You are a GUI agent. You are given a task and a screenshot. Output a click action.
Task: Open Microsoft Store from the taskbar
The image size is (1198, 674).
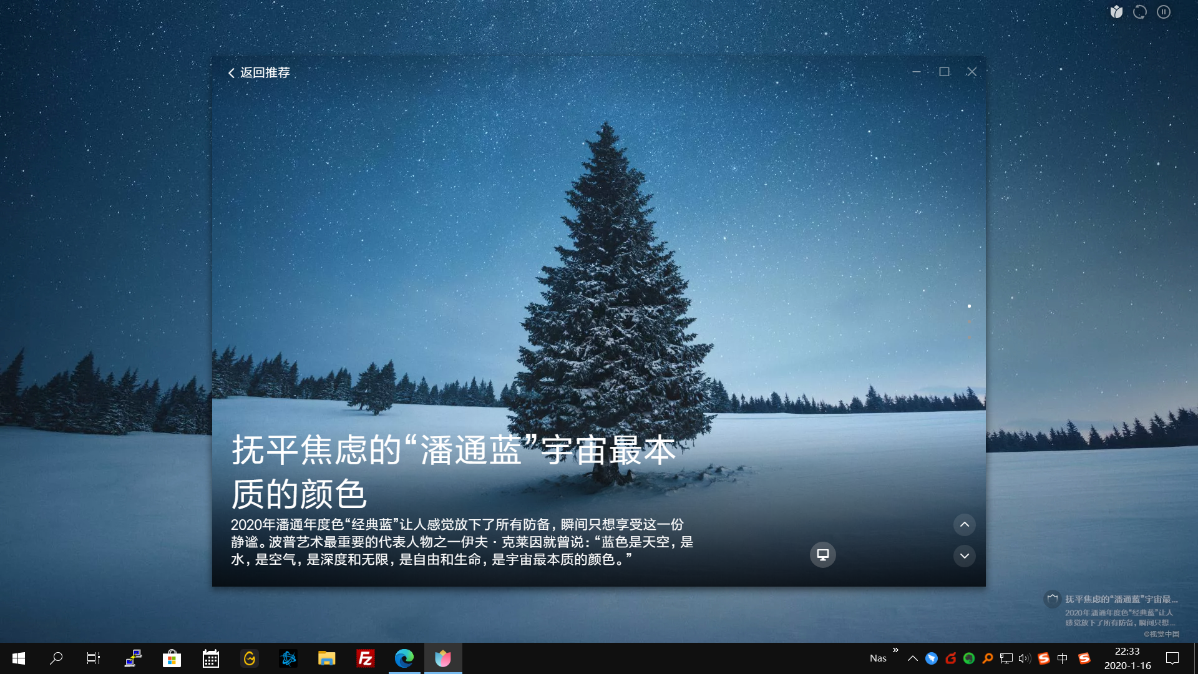click(x=172, y=658)
